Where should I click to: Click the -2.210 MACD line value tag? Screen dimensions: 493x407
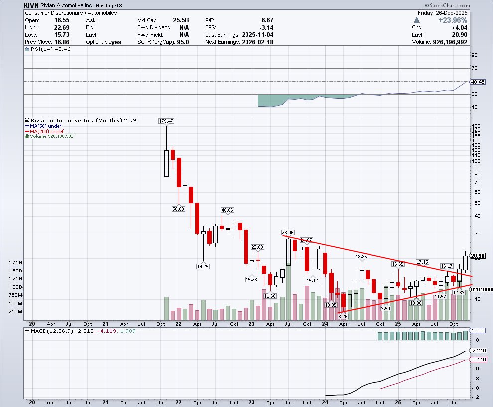pyautogui.click(x=478, y=350)
